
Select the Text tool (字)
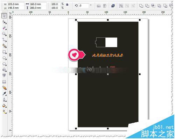pyautogui.click(x=4, y=76)
